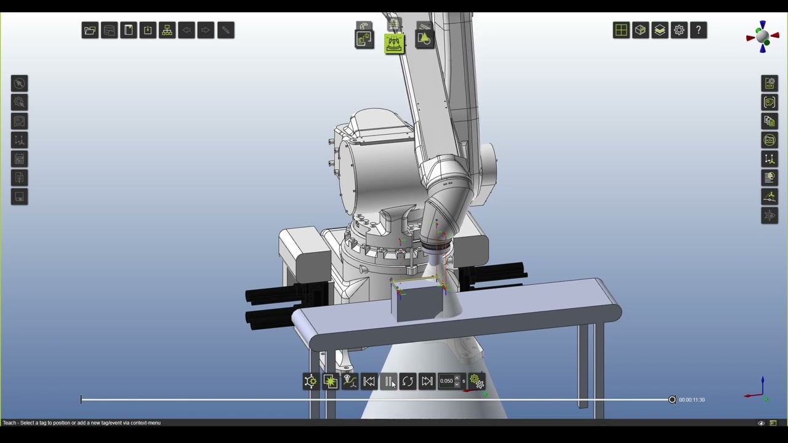
Task: Click the grid table icon in left sidebar
Action: pyautogui.click(x=19, y=159)
